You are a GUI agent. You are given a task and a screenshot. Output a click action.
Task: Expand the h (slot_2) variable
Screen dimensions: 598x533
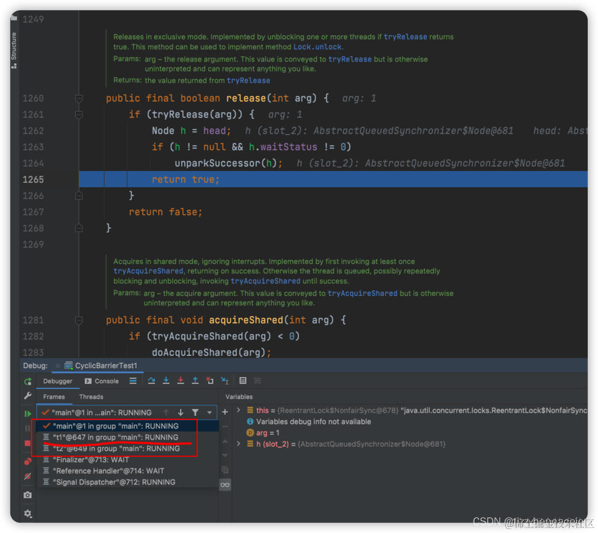(239, 444)
